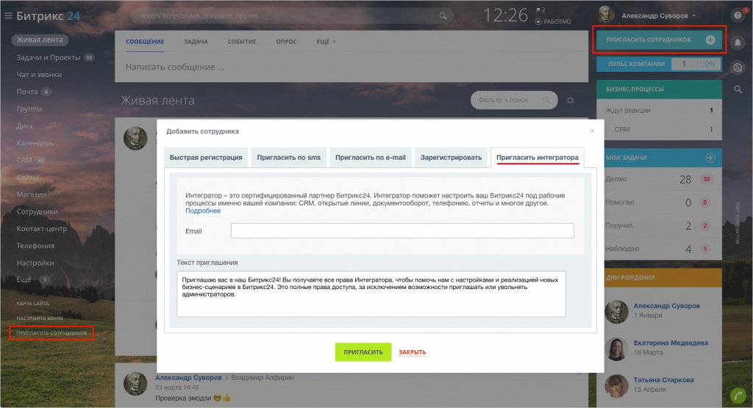The image size is (753, 408).
Task: Click the search magnifier in top search bar
Action: (x=443, y=16)
